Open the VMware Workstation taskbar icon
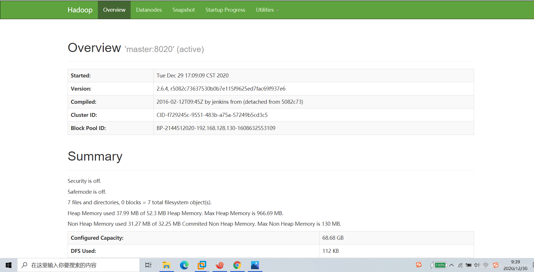 point(202,265)
